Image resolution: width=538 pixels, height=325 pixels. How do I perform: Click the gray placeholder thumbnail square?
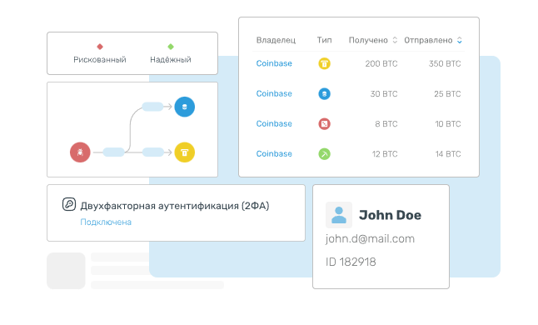pos(66,271)
